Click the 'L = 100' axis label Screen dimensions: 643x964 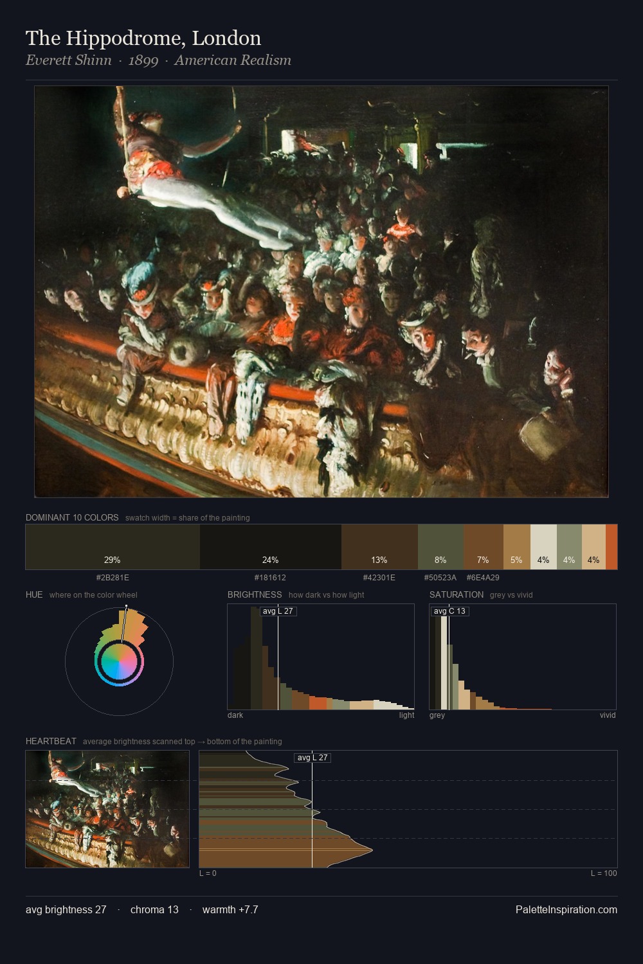[604, 873]
